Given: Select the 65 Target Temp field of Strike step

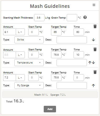Looking at the screenshot, I should [56, 32].
